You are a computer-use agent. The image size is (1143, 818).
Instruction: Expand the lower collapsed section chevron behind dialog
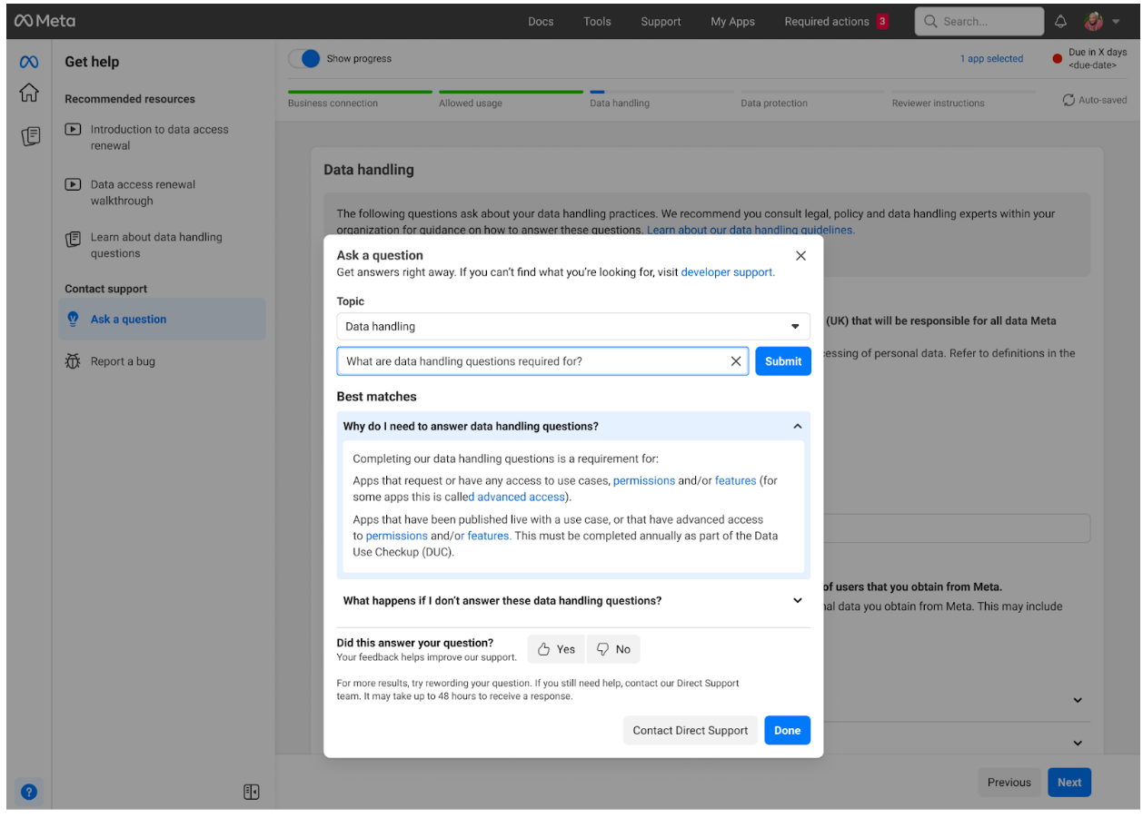tap(1078, 744)
